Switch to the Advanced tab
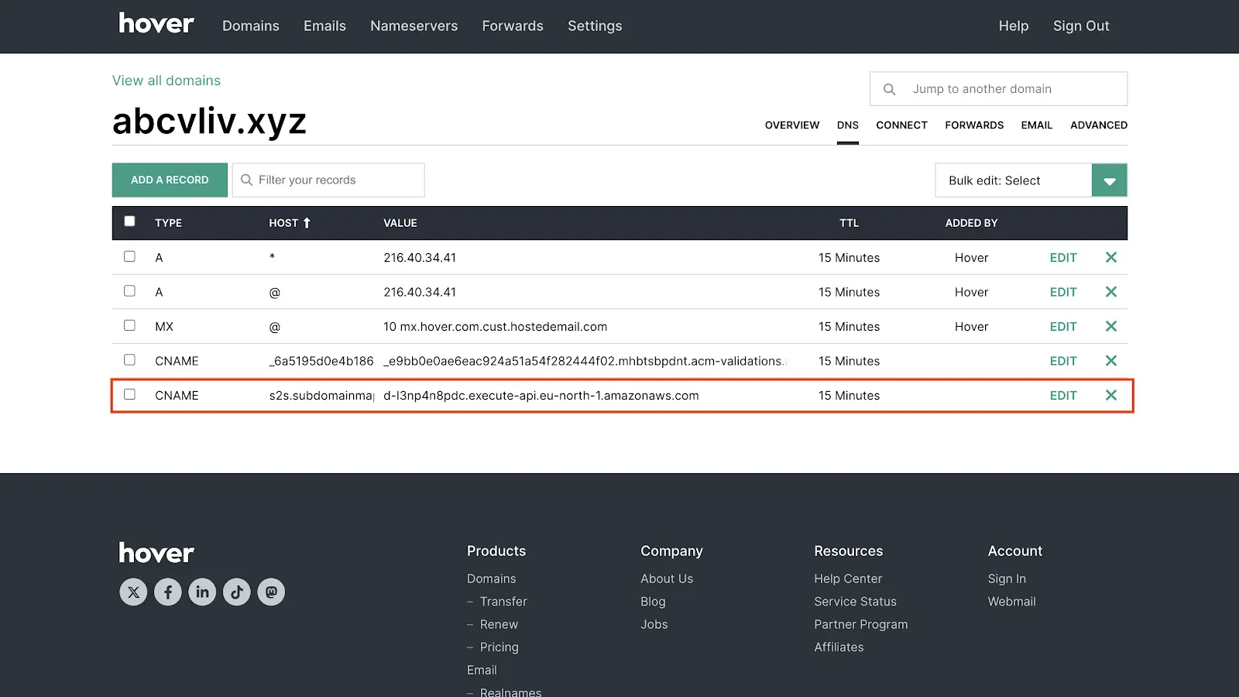Image resolution: width=1239 pixels, height=697 pixels. pos(1099,125)
